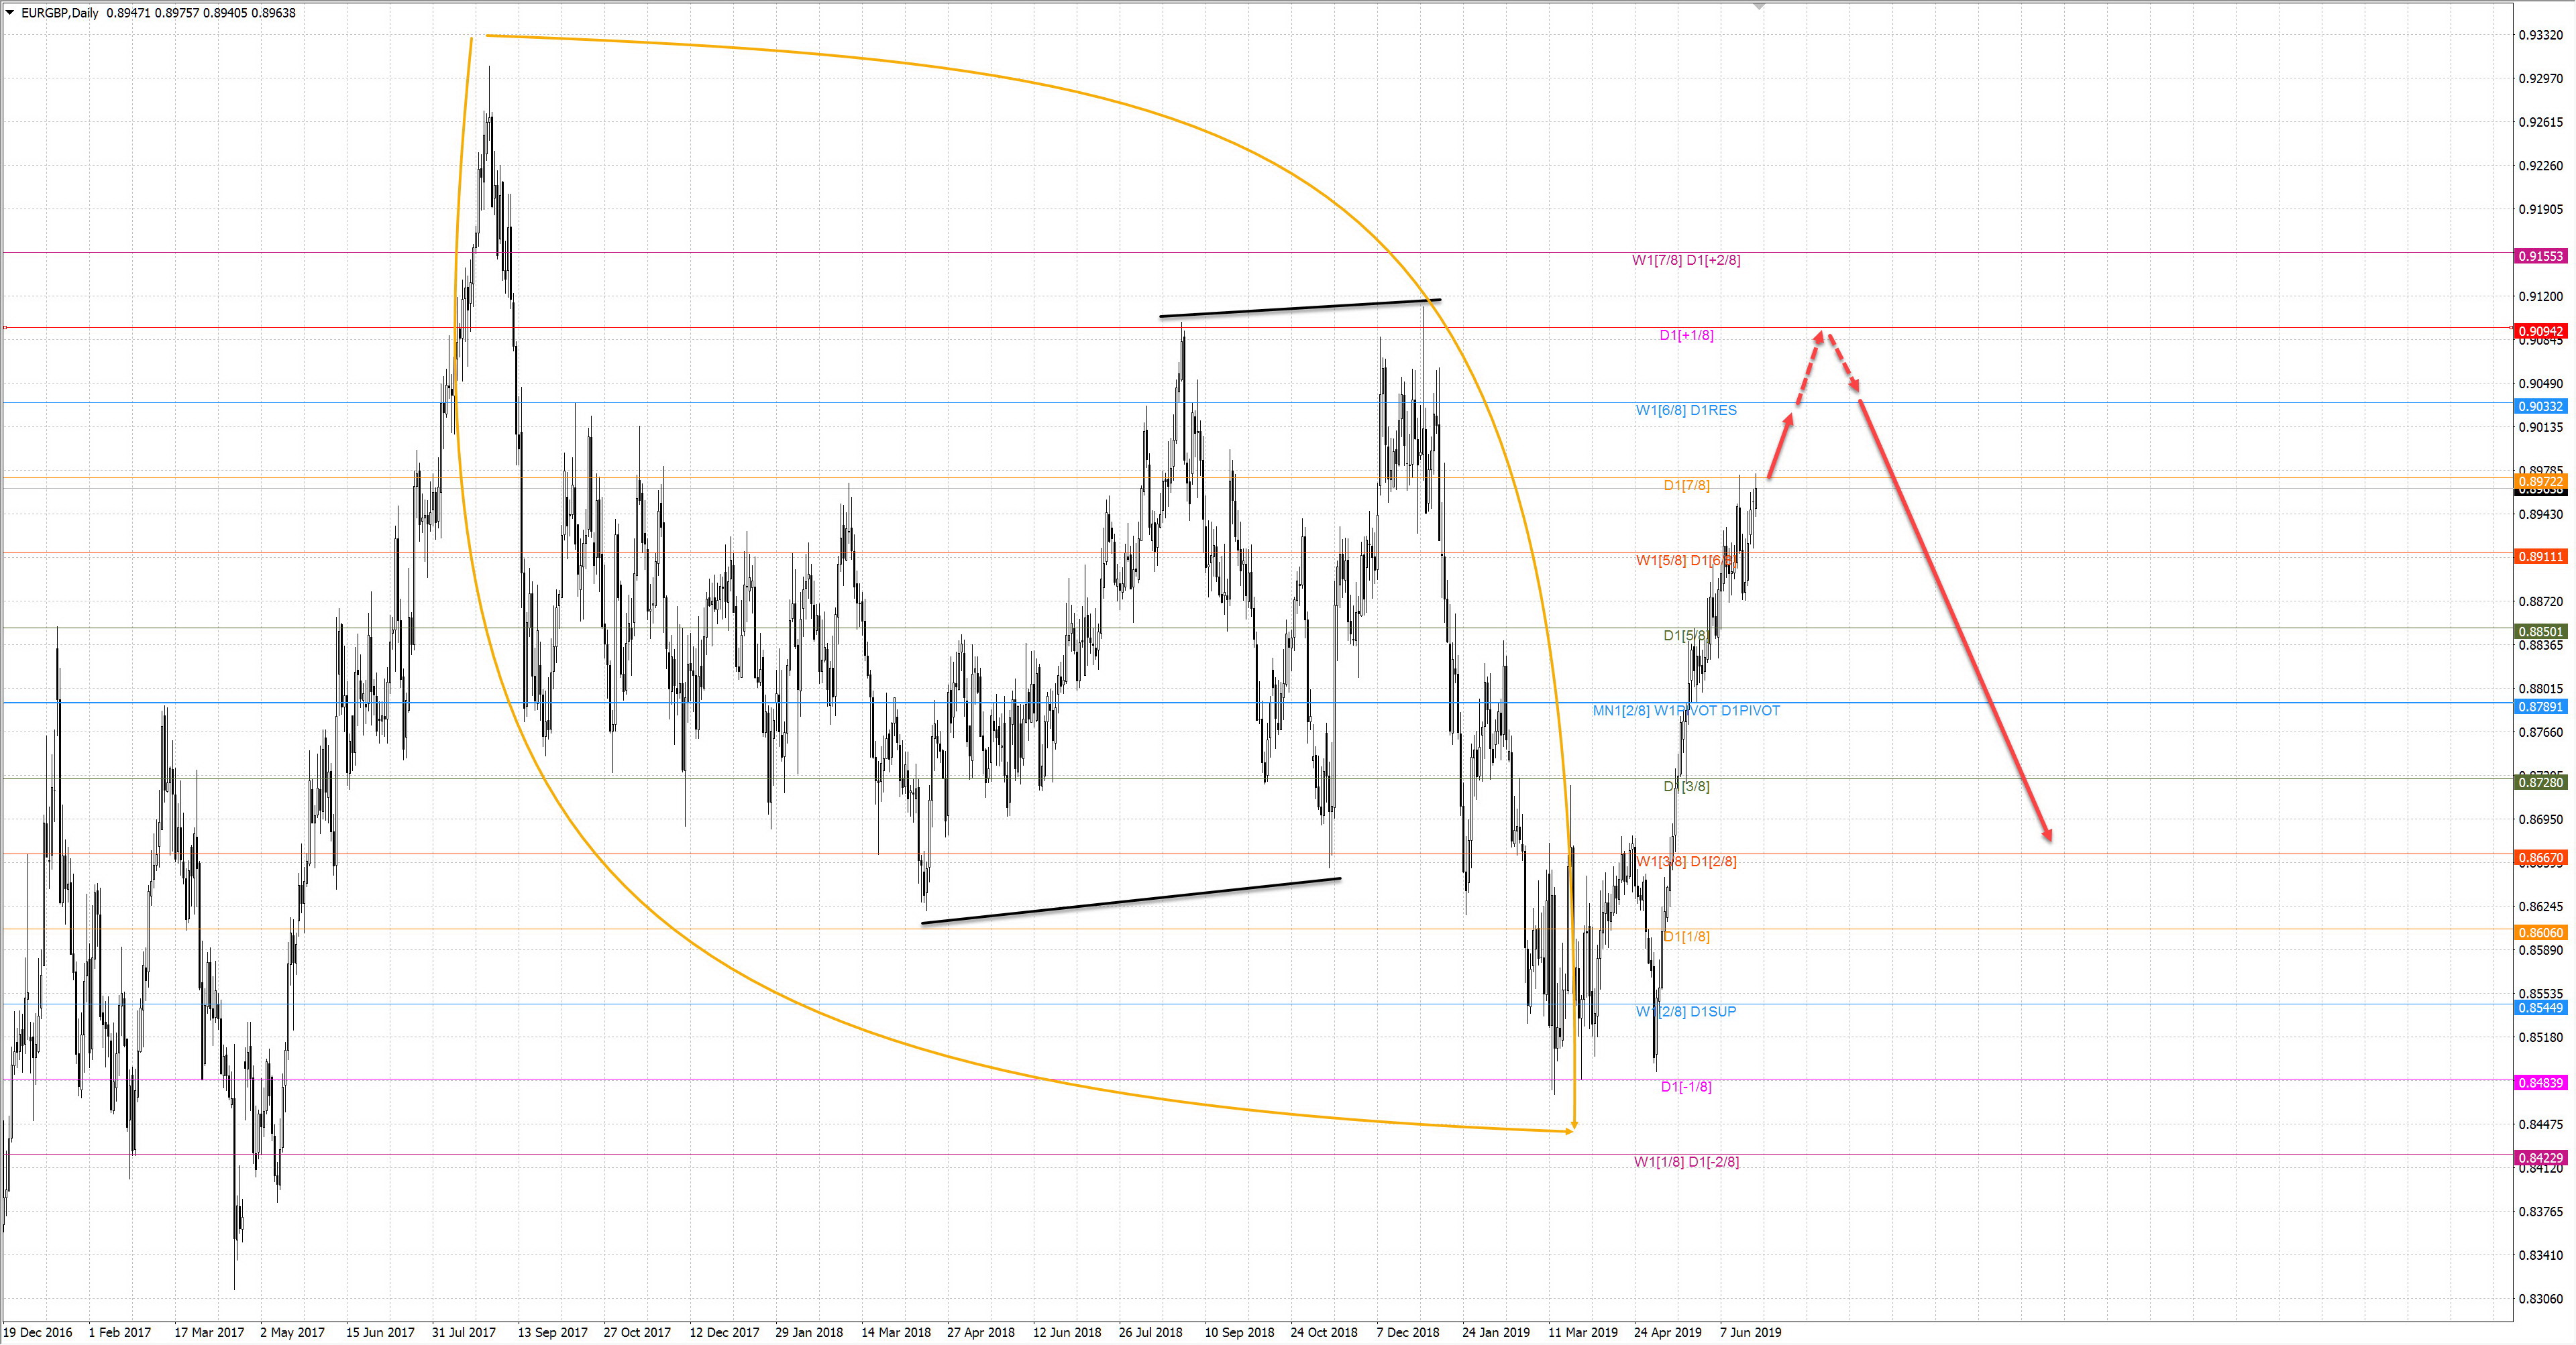The image size is (2576, 1345).
Task: Open the dropdown arrow beside EURGBP,Daily
Action: tap(9, 13)
